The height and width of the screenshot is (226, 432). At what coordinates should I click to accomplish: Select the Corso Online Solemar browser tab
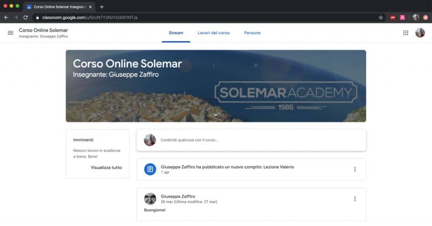pos(59,7)
